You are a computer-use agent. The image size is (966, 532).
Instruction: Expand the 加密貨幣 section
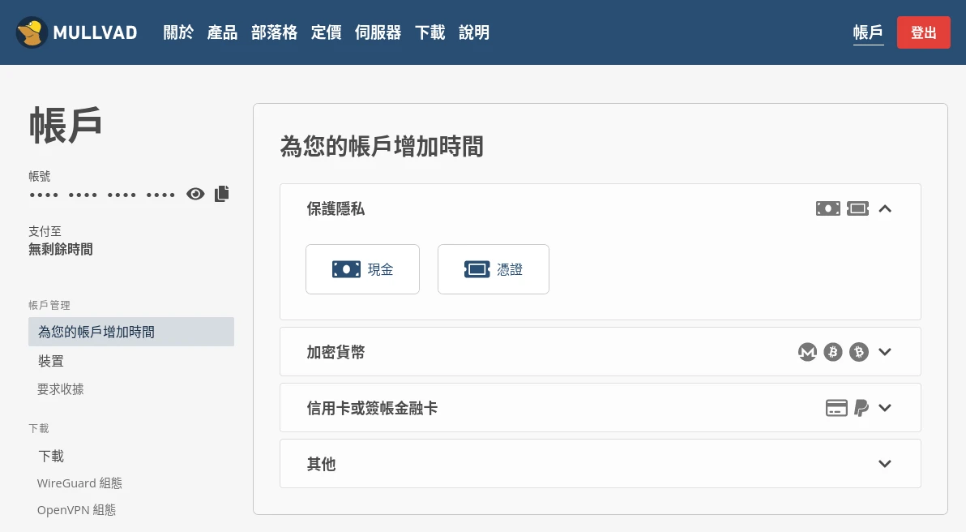[885, 352]
